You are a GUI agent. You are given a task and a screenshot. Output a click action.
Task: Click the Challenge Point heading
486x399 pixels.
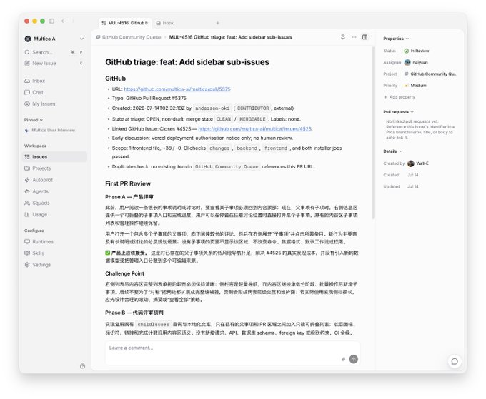click(x=124, y=273)
